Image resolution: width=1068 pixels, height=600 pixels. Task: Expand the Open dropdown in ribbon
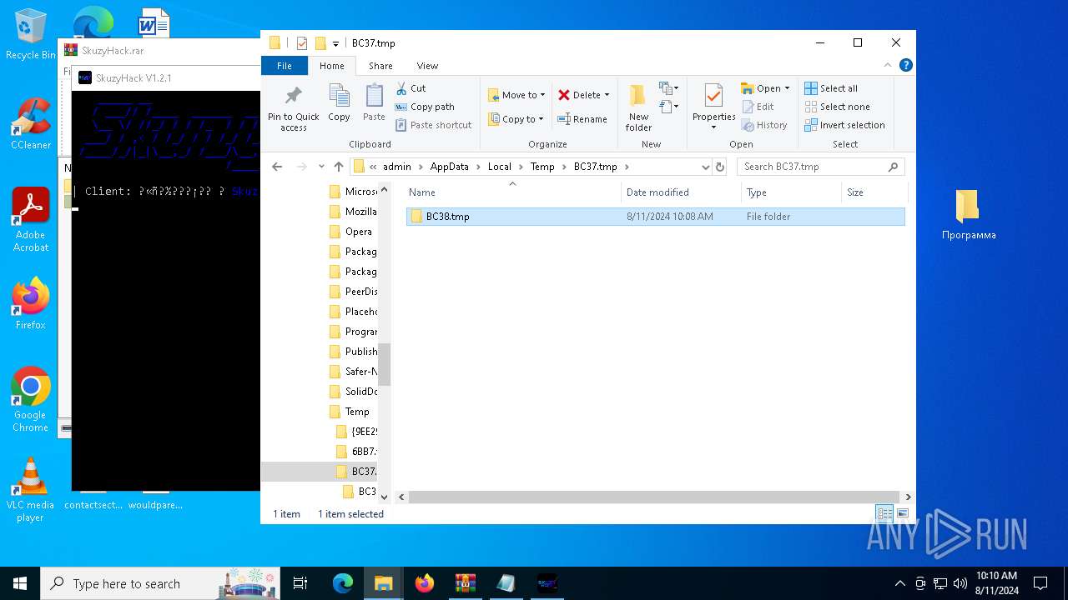click(765, 88)
